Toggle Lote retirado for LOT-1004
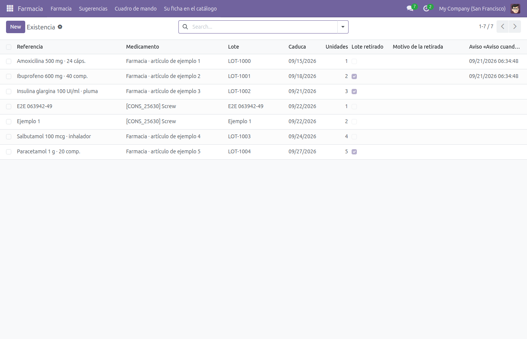The width and height of the screenshot is (527, 339). pos(354,152)
